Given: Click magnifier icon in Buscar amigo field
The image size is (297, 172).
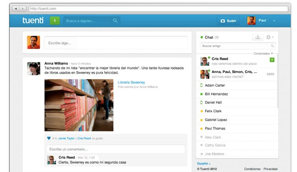Looking at the screenshot, I should (x=272, y=46).
